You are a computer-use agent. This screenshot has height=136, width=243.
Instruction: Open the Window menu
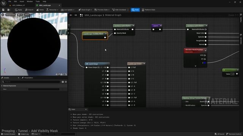[x=30, y=2]
